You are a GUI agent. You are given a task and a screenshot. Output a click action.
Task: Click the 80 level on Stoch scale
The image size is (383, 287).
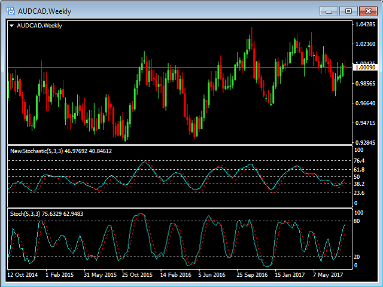(358, 221)
